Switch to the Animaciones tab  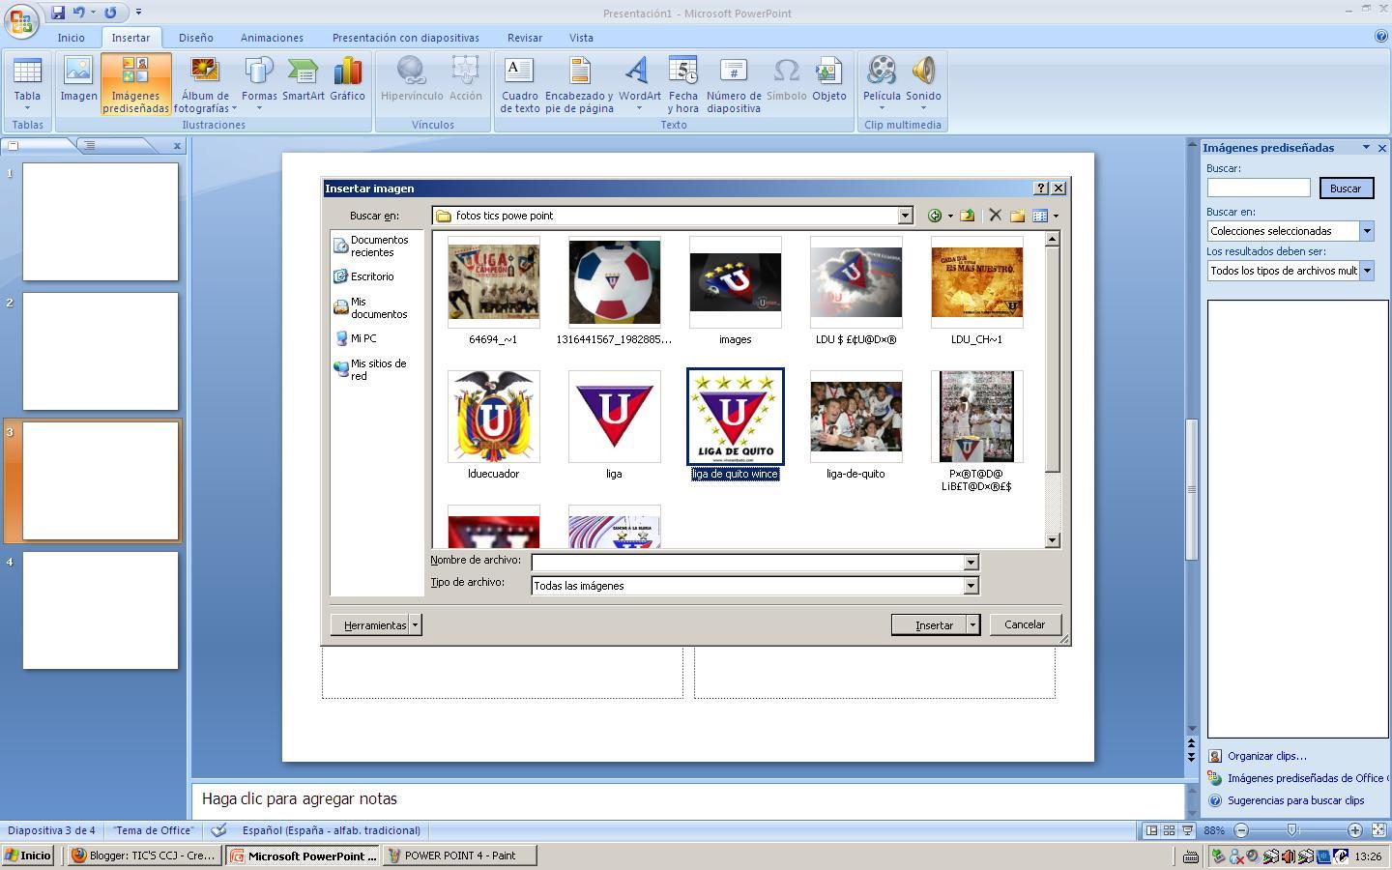point(272,38)
